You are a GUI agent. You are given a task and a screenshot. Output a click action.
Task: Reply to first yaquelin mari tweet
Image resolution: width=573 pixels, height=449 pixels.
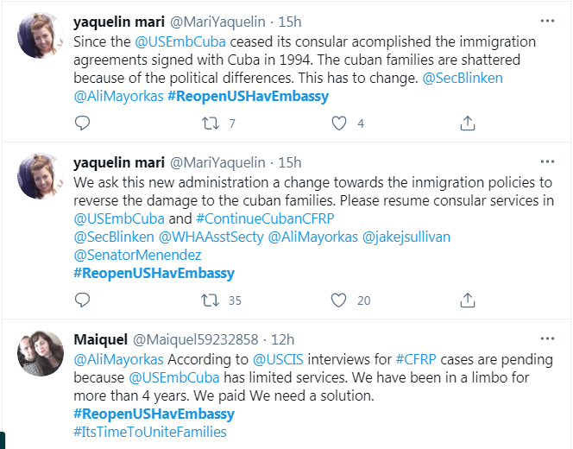(x=82, y=123)
